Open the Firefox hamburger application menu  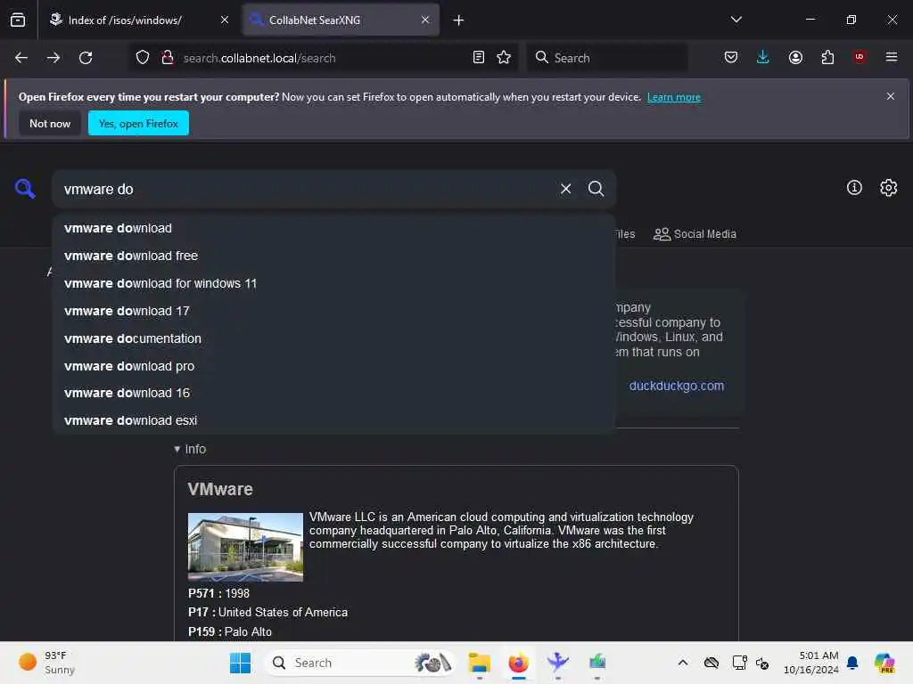[x=891, y=57]
